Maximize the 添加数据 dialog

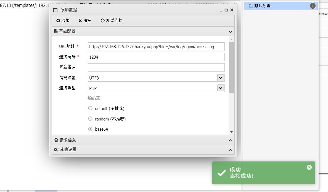[226, 10]
